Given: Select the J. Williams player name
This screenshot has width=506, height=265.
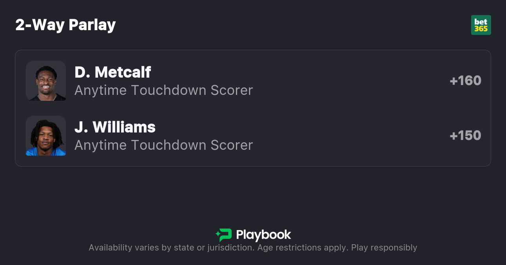Looking at the screenshot, I should tap(115, 127).
